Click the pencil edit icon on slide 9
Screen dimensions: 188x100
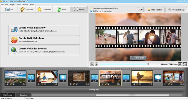pyautogui.click(x=106, y=84)
